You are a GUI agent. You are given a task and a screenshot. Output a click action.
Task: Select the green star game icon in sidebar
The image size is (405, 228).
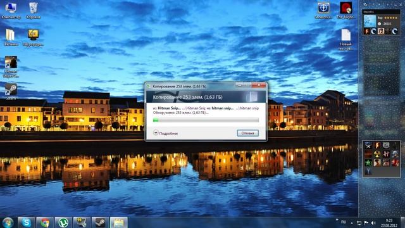368,163
